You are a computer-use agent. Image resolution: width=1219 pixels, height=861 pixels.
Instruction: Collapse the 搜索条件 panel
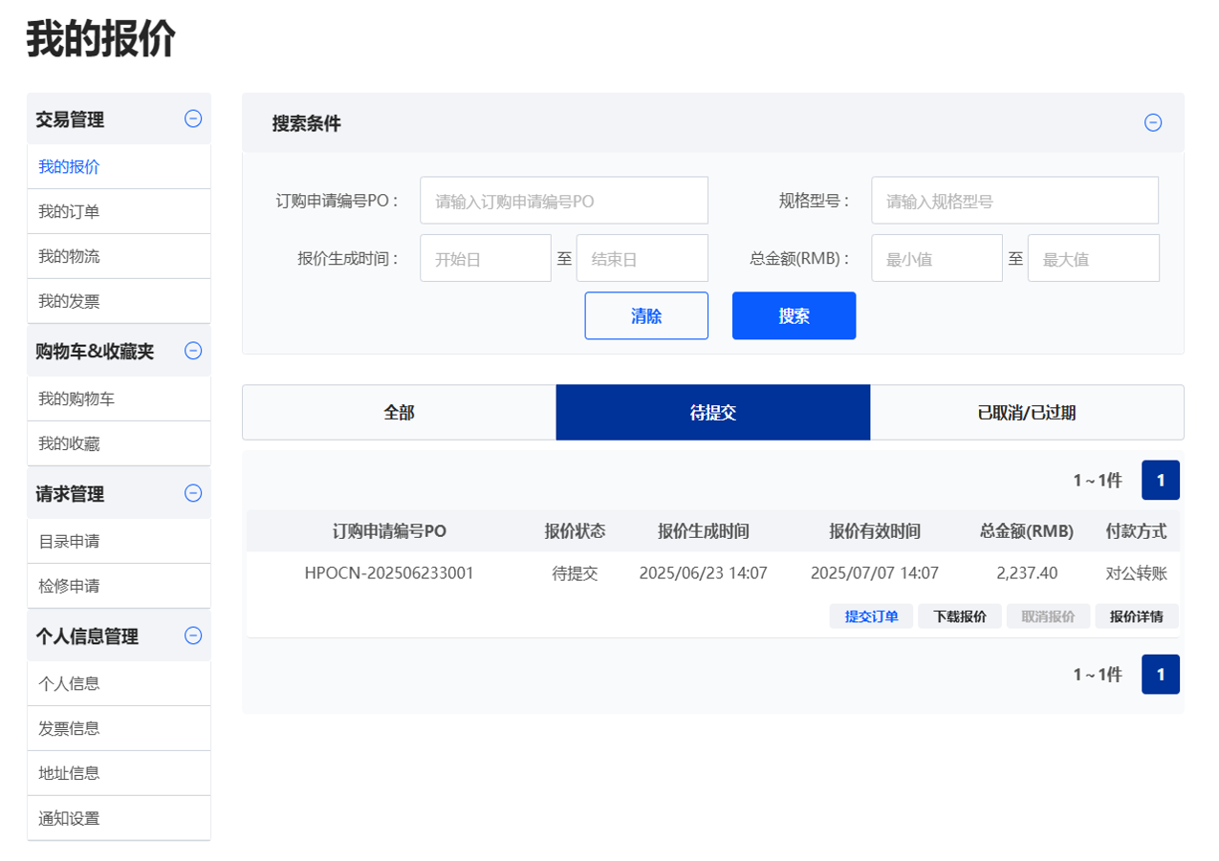pyautogui.click(x=1153, y=122)
